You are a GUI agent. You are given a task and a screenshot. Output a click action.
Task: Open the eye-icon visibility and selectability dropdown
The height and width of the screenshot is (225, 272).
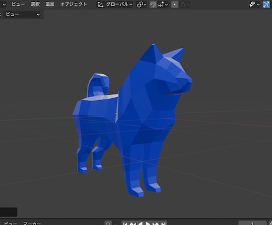pyautogui.click(x=254, y=4)
